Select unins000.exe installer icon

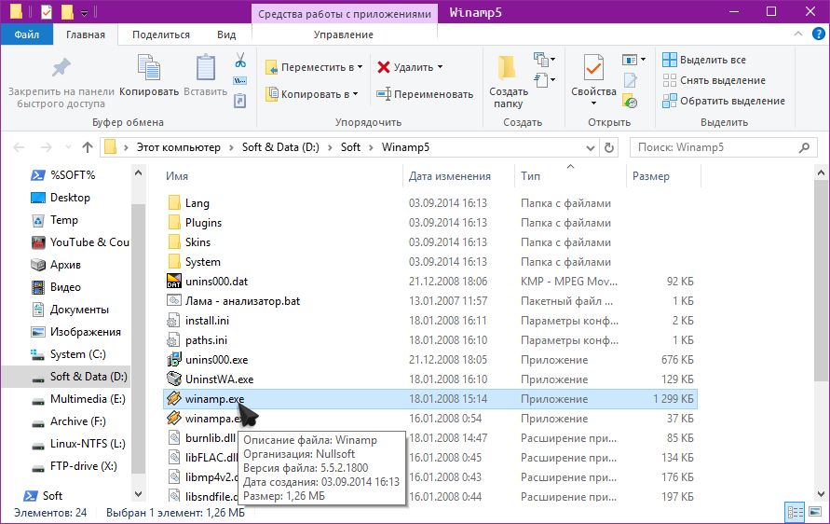(174, 359)
